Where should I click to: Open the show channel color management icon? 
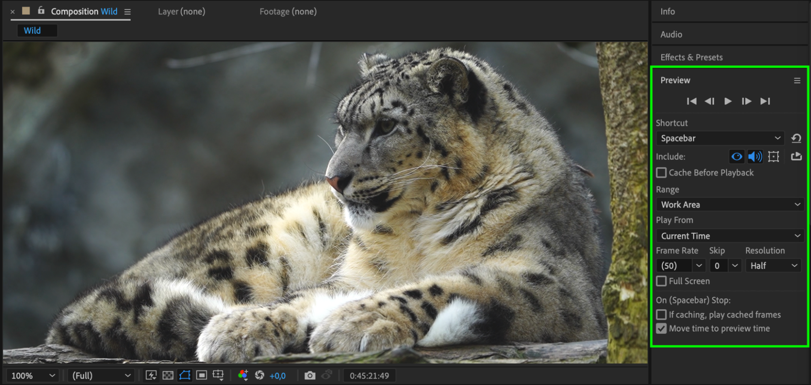(x=243, y=376)
